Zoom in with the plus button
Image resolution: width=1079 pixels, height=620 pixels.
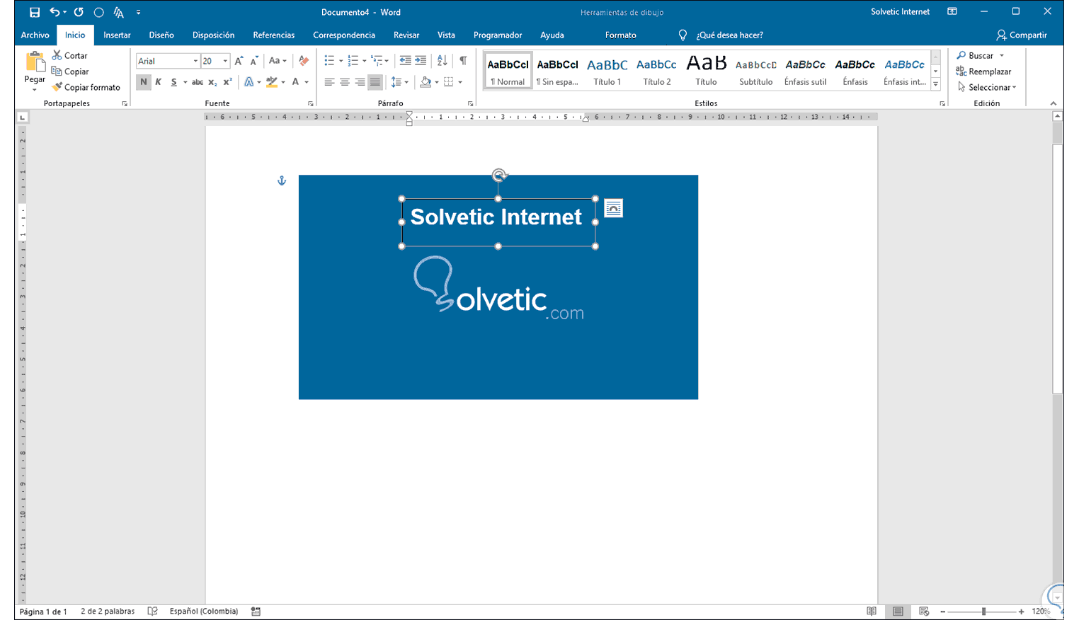click(x=1021, y=612)
